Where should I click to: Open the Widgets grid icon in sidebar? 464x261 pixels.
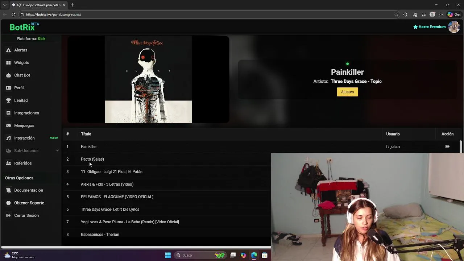pyautogui.click(x=8, y=63)
